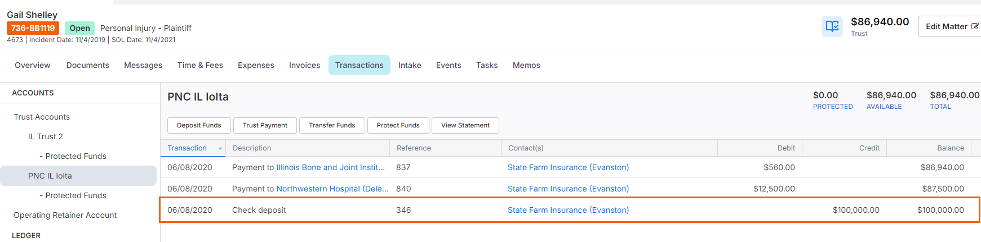The height and width of the screenshot is (242, 981).
Task: Click the Protect Funds button
Action: [398, 125]
